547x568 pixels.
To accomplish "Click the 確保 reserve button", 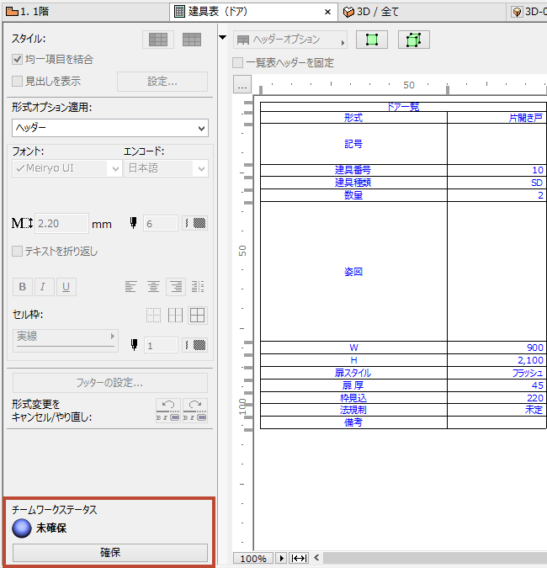I will click(110, 552).
